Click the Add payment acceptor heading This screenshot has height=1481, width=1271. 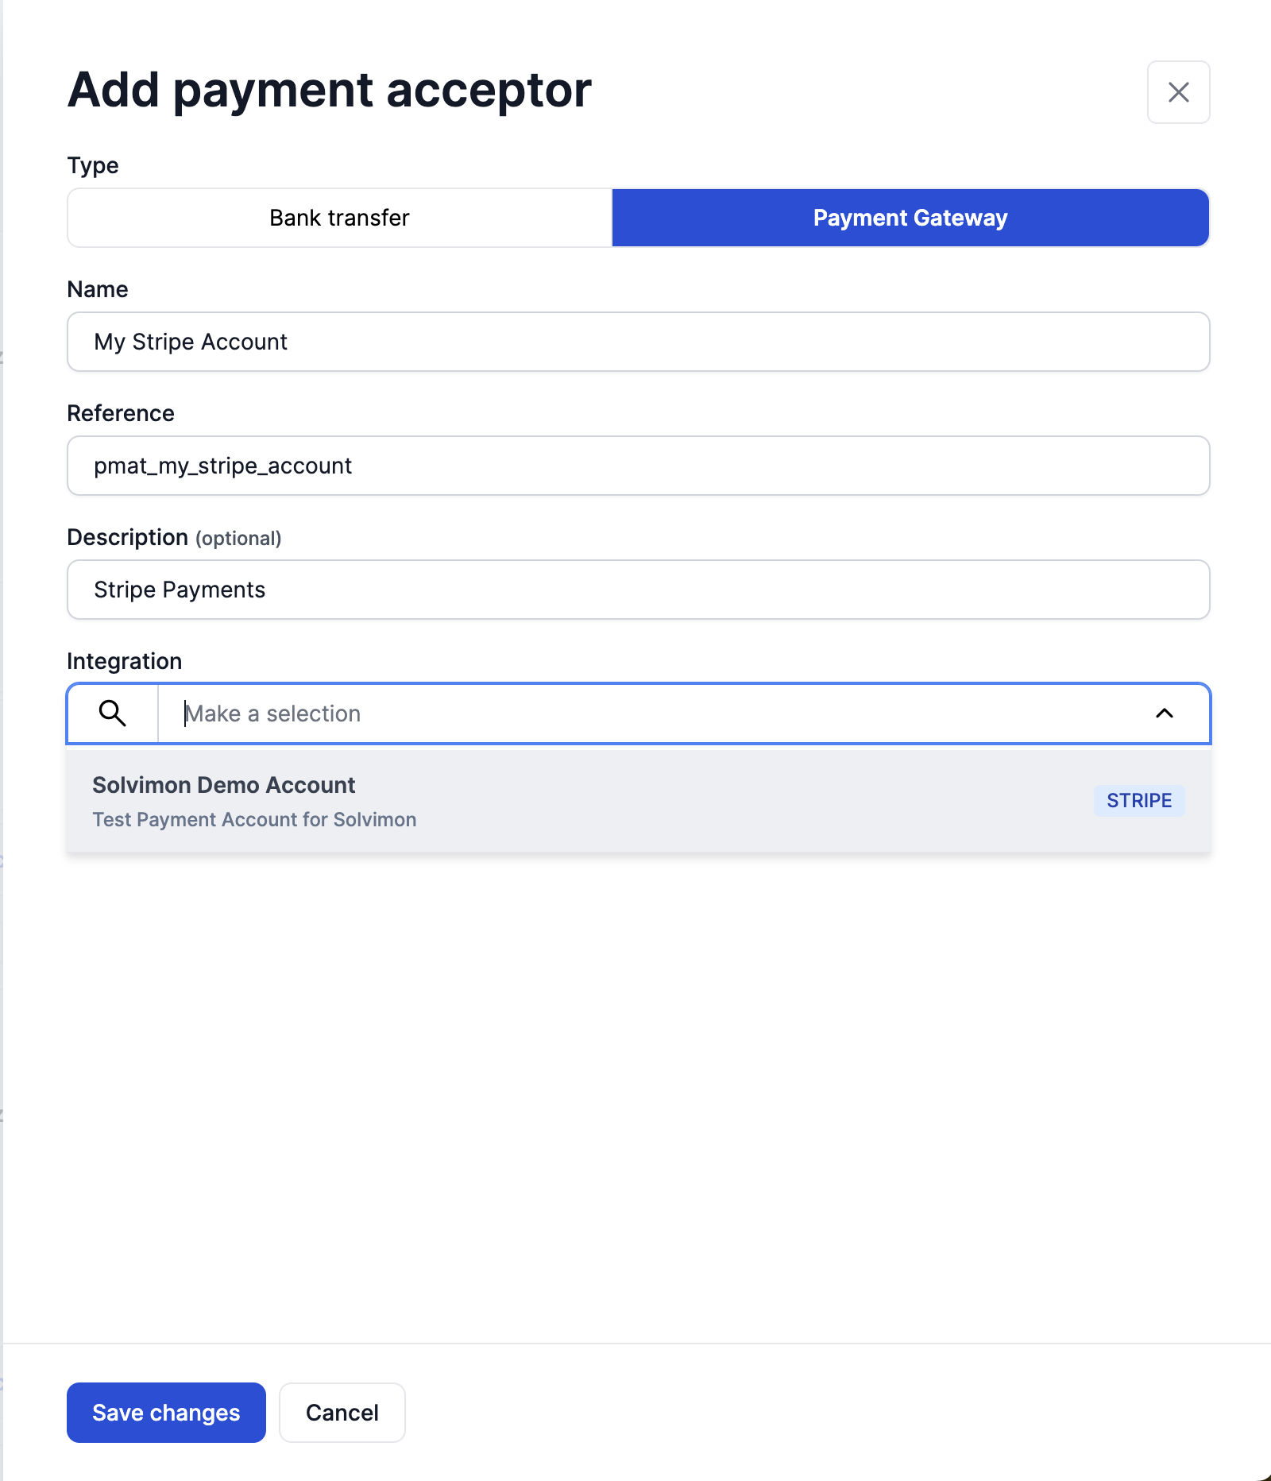(330, 90)
